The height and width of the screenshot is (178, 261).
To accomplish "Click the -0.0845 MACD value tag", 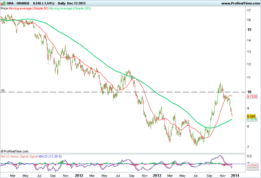I will point(253,165).
